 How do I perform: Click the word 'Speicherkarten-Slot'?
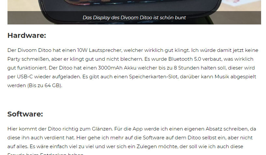pyautogui.click(x=153, y=77)
